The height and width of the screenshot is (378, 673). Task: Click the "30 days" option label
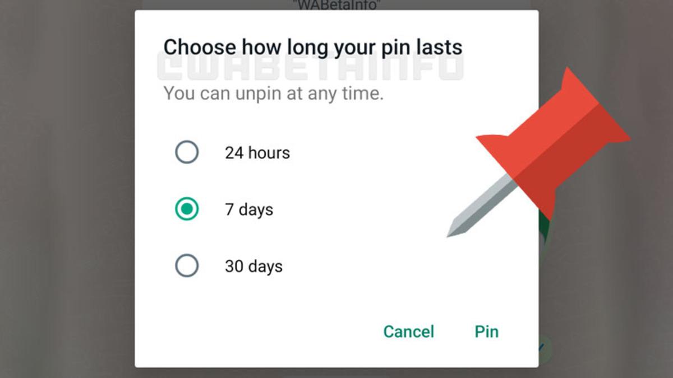pos(253,267)
